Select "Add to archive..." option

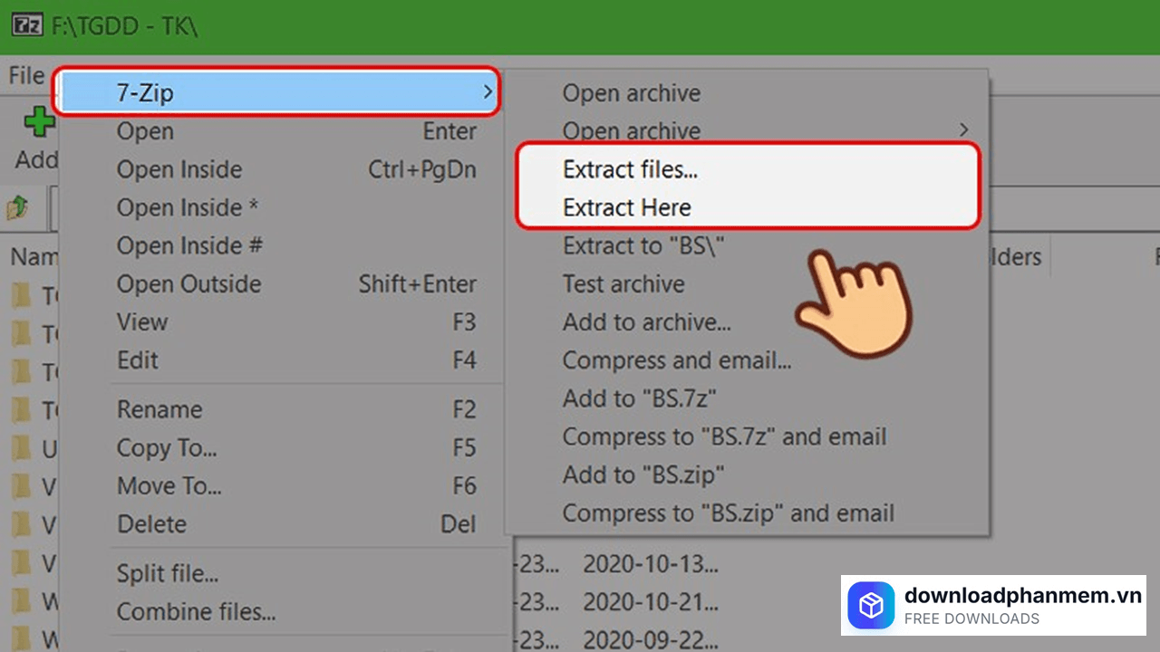(647, 321)
